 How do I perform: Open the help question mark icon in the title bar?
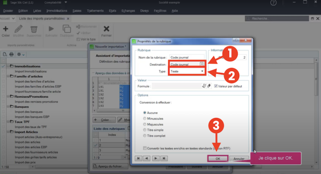[273, 3]
